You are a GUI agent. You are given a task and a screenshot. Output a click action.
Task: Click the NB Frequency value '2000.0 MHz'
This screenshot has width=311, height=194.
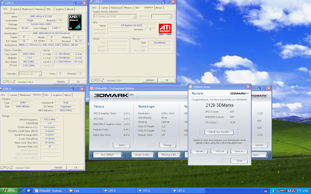(66, 110)
